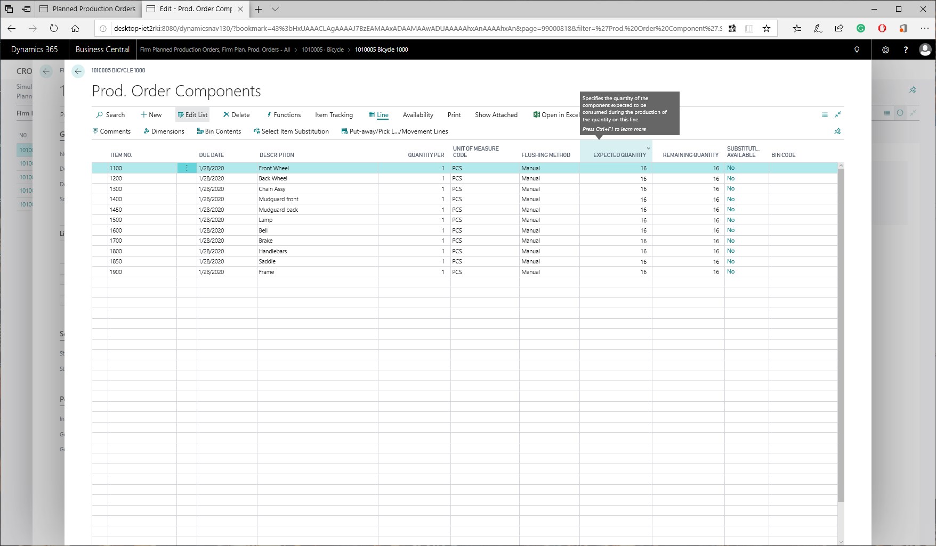Open the red Opera-style extension icon
936x546 pixels.
882,29
